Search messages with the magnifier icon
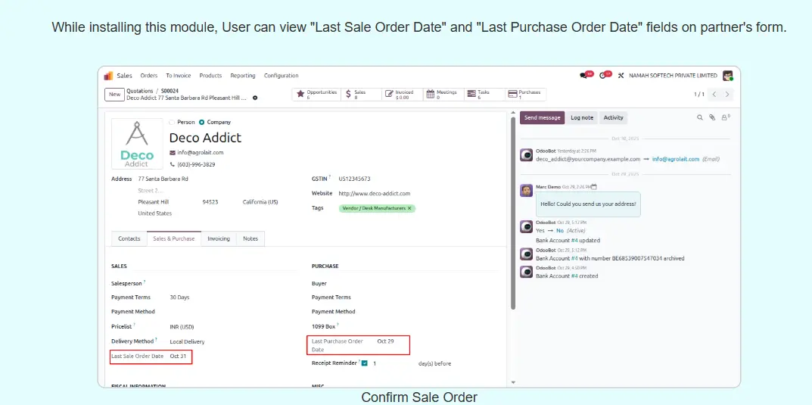The height and width of the screenshot is (405, 812). [700, 117]
